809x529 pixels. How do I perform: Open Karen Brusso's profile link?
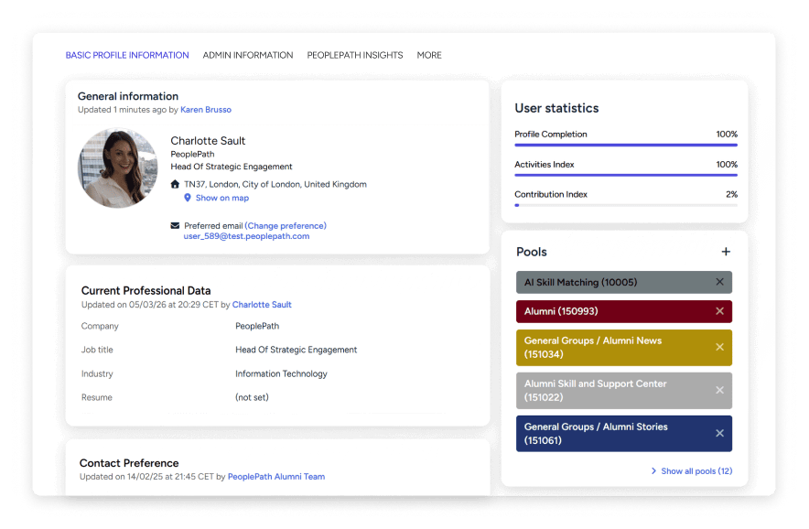click(206, 109)
